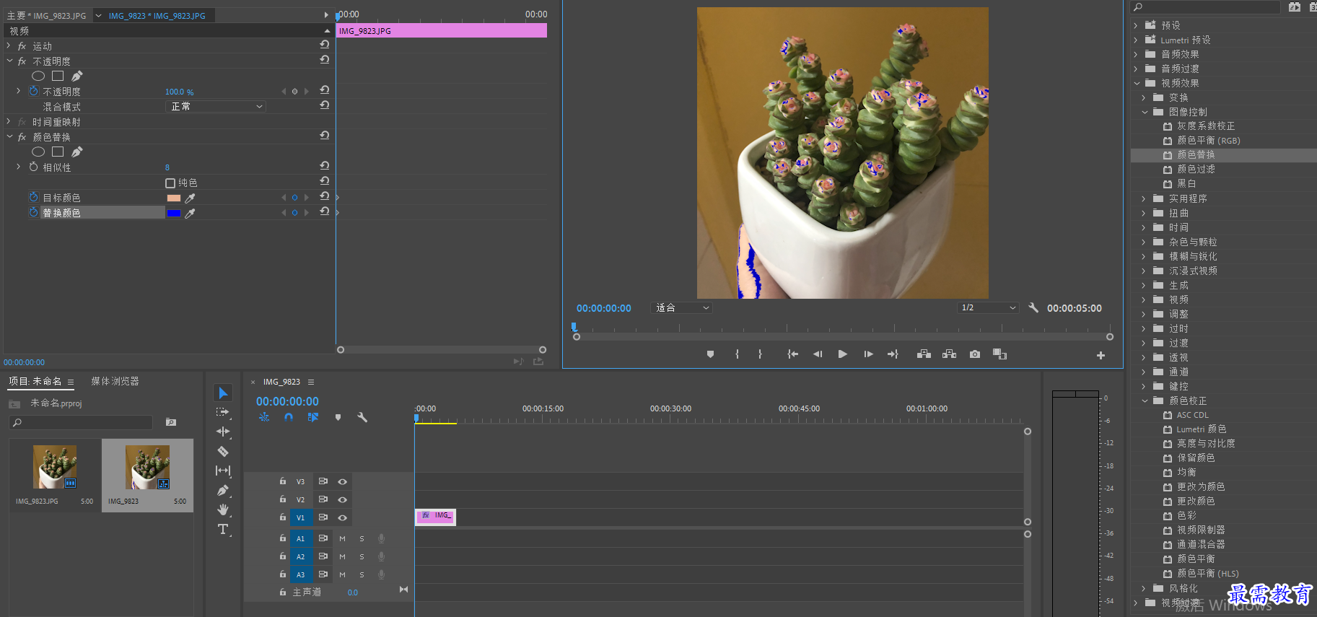Solo audio track A2
This screenshot has height=617, width=1317.
[362, 556]
